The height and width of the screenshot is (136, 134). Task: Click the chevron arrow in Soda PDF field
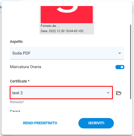click(x=120, y=53)
